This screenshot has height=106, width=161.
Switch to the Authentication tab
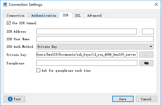[43, 15]
